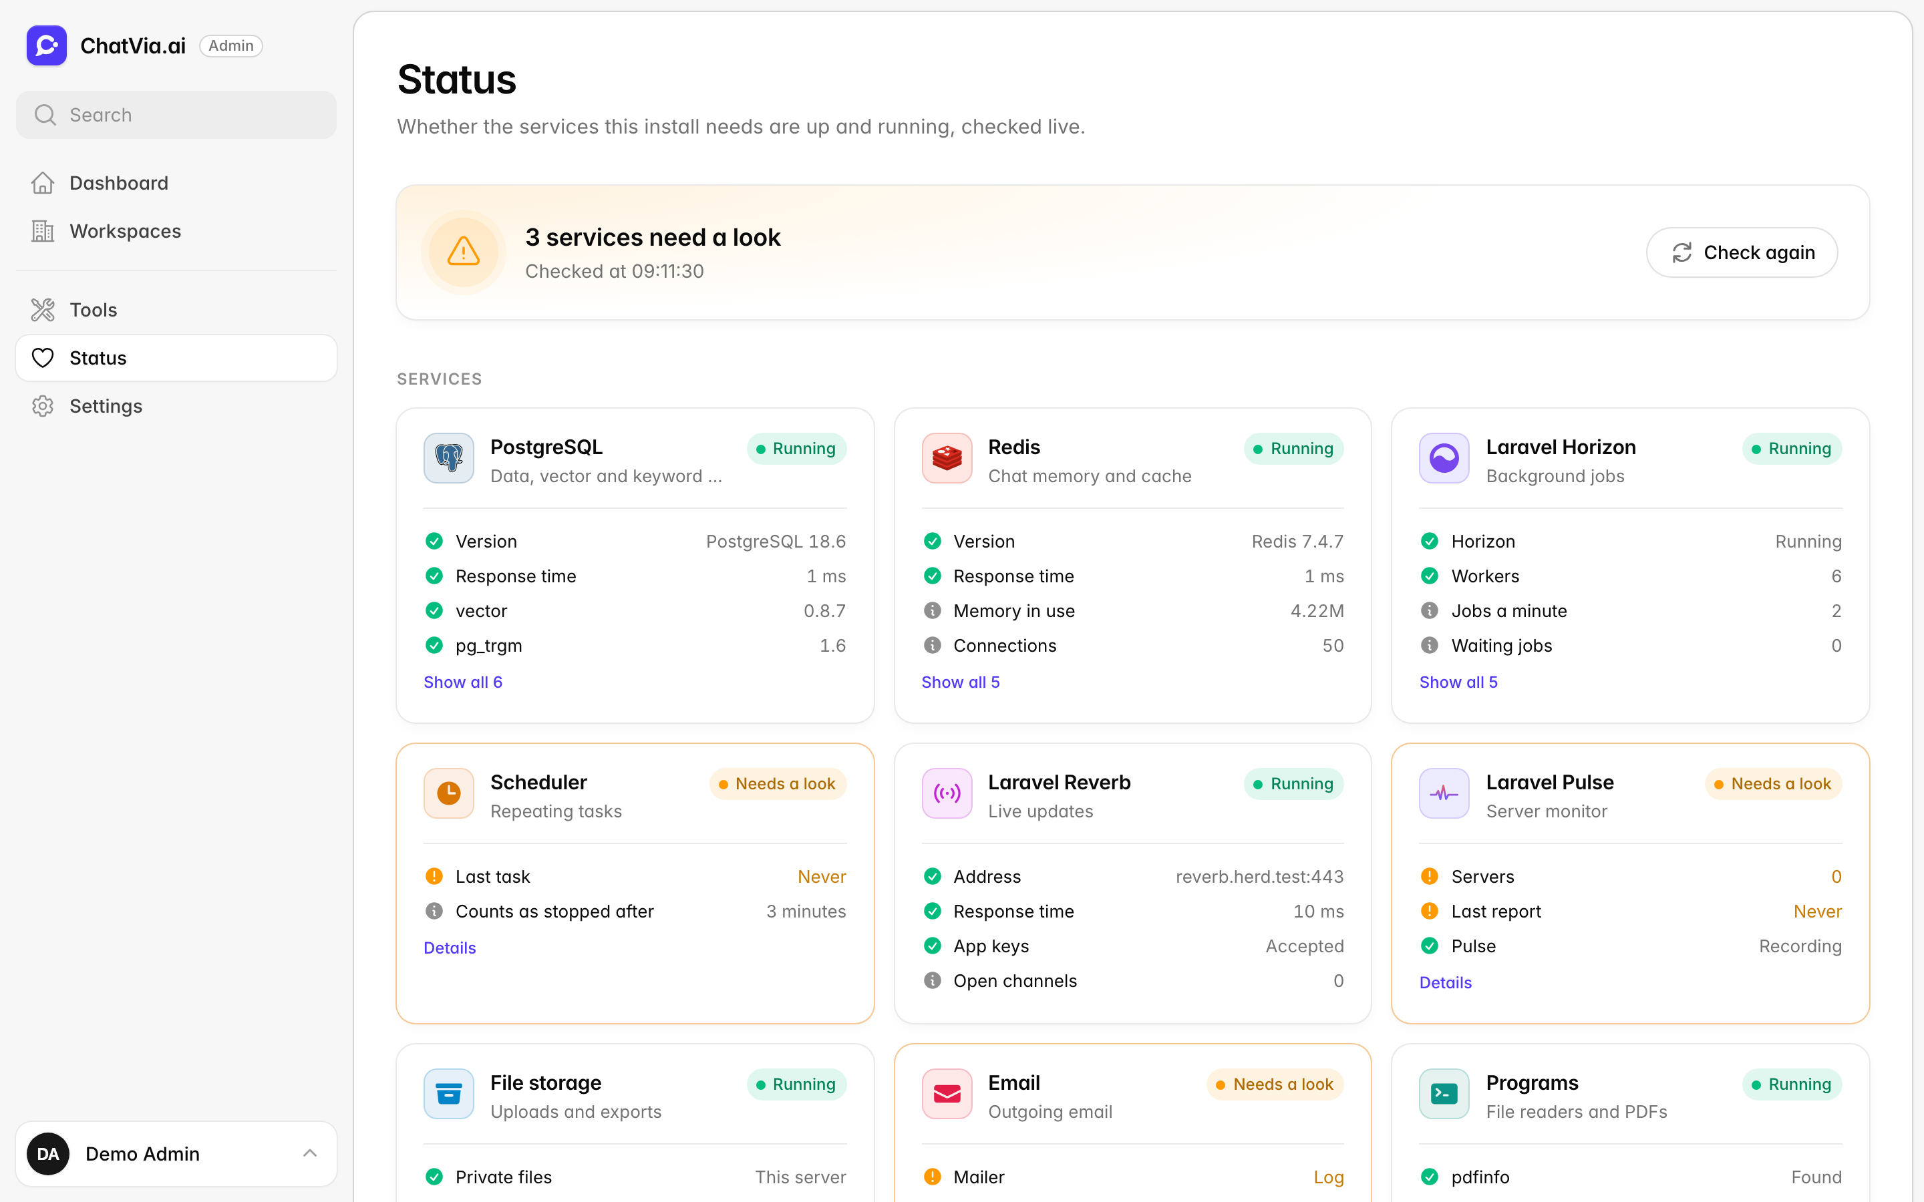Click the Running badge on Redis
Image resolution: width=1924 pixels, height=1202 pixels.
1293,448
